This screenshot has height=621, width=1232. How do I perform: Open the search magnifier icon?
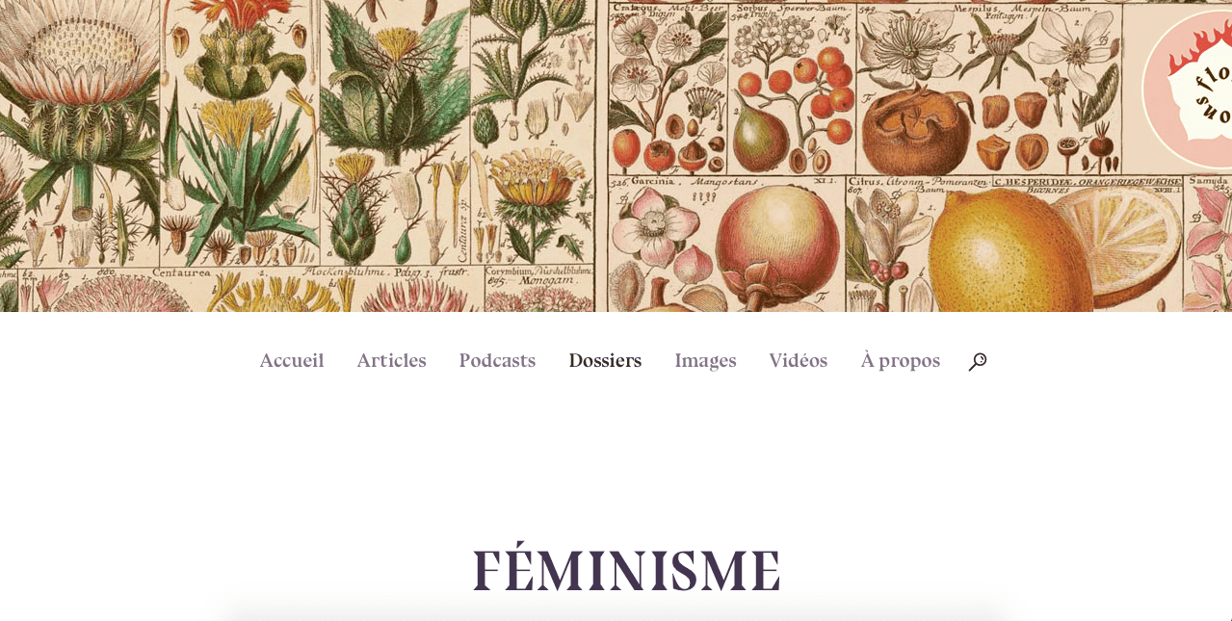pyautogui.click(x=978, y=362)
